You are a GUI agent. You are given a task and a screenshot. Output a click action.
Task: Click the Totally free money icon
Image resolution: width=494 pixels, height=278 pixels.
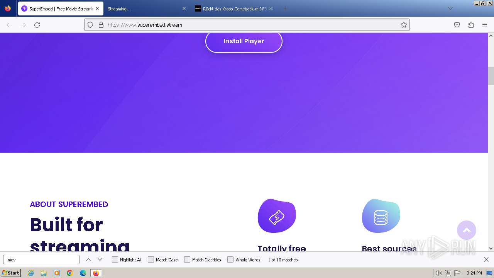(x=277, y=216)
